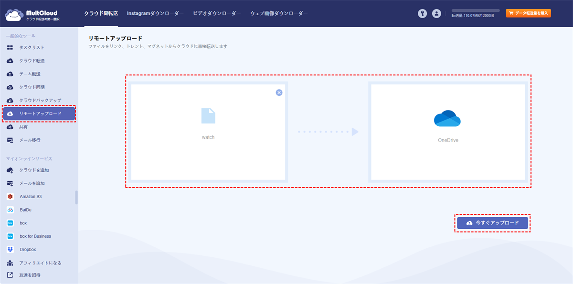Image resolution: width=573 pixels, height=284 pixels.
Task: Click the watch file document icon
Action: tap(208, 116)
